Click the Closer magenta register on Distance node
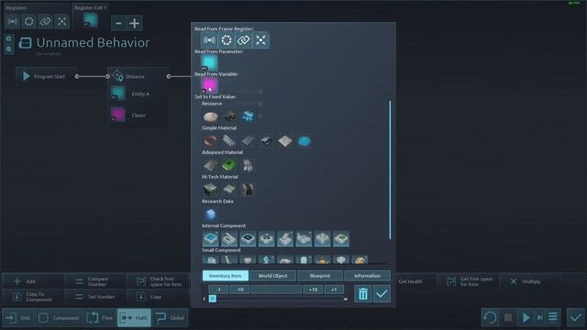 pos(118,115)
